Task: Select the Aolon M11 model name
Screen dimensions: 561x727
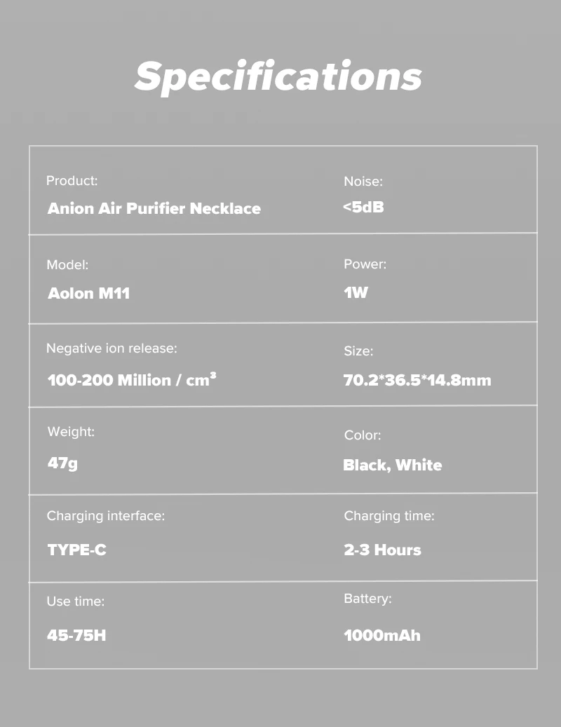Action: (88, 293)
